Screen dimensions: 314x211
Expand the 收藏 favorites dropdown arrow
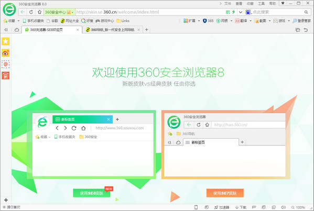(18, 21)
